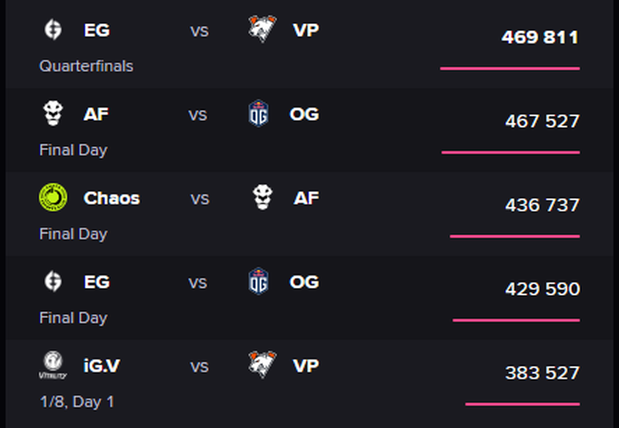Click the AF logo in Chaos match
Viewport: 619px width, 428px height.
pyautogui.click(x=263, y=197)
